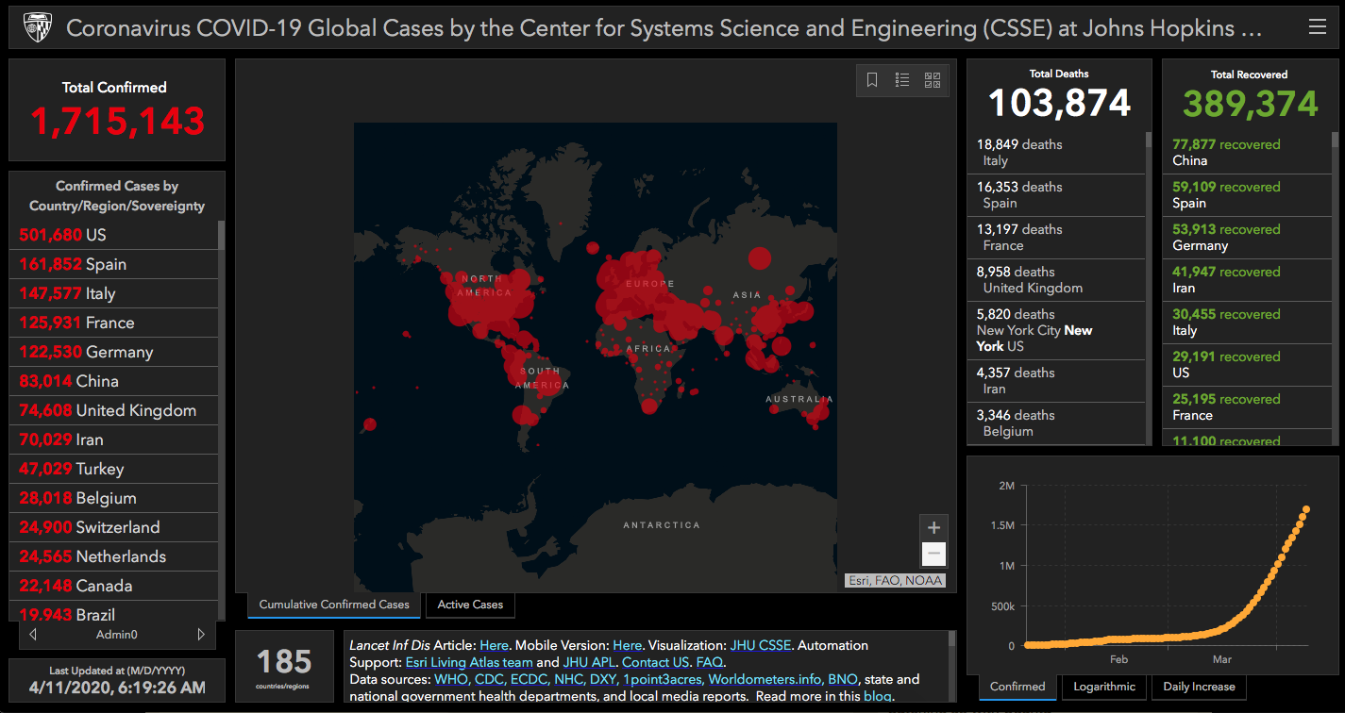Select the Cumulative Confirmed Cases tab
The height and width of the screenshot is (713, 1345).
pos(334,605)
